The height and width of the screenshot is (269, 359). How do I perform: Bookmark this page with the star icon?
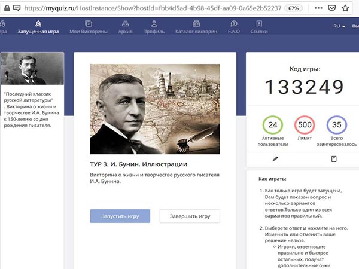pos(345,8)
